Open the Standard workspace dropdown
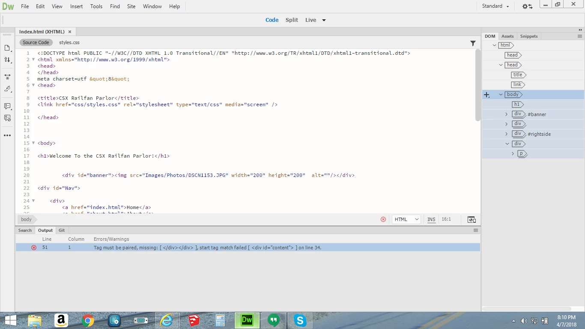This screenshot has width=585, height=329. [x=495, y=6]
